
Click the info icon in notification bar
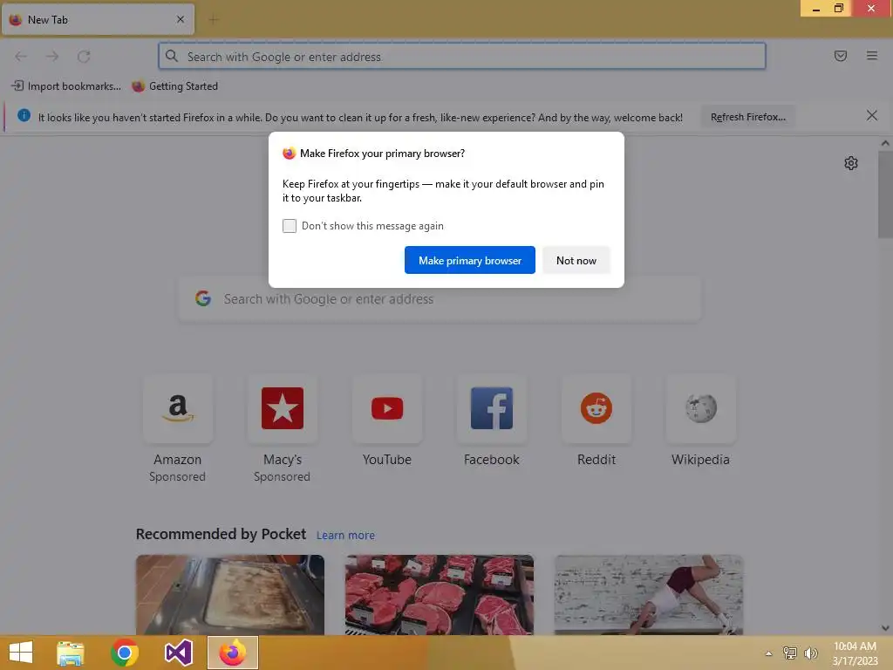pos(24,116)
